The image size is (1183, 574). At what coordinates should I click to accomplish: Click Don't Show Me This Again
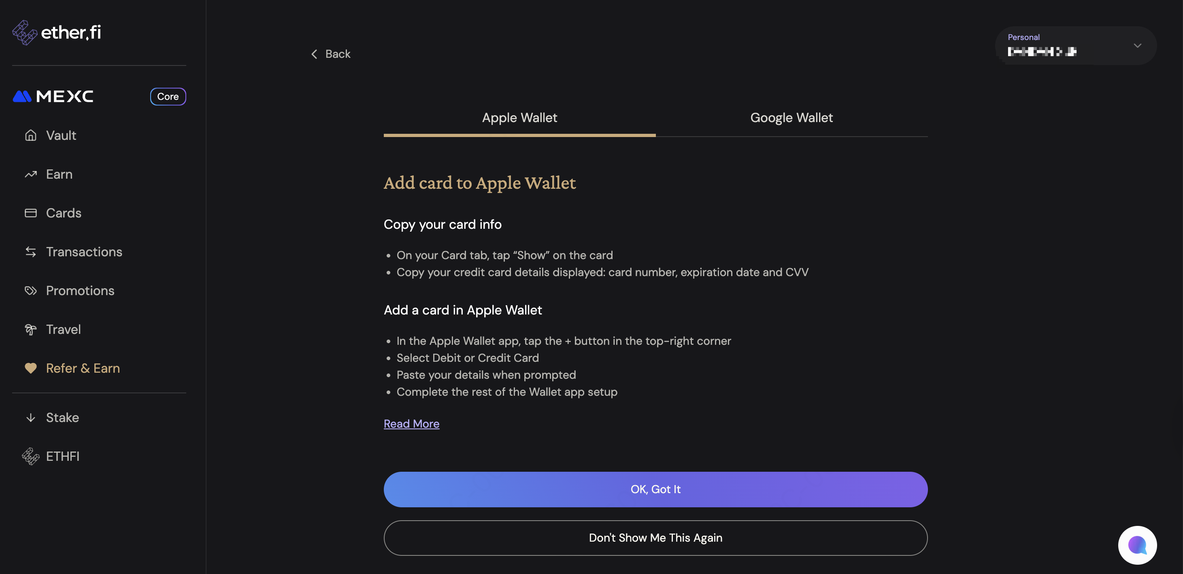coord(655,538)
